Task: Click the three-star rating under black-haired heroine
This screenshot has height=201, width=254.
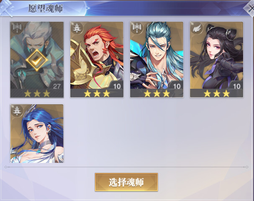Action: (x=217, y=93)
